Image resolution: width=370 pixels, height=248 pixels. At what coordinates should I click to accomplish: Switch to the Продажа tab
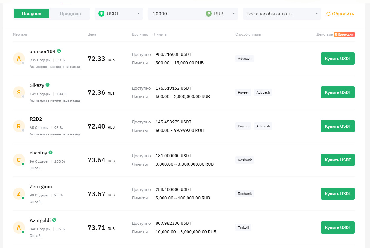click(x=70, y=14)
